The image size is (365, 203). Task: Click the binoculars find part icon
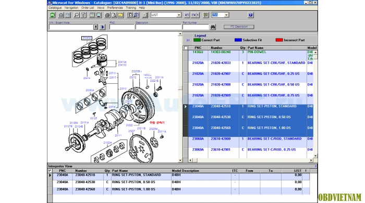tap(213, 27)
